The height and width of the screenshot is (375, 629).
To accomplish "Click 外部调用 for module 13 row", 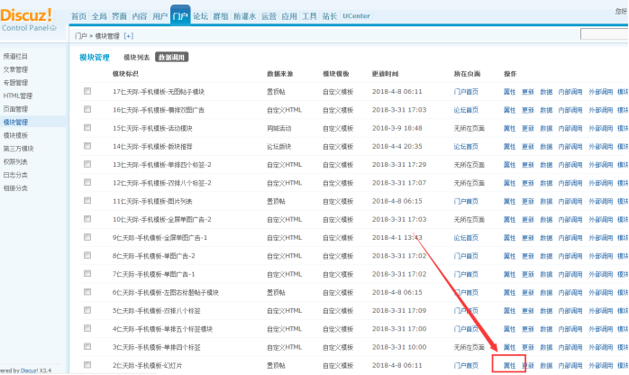I will click(x=601, y=165).
